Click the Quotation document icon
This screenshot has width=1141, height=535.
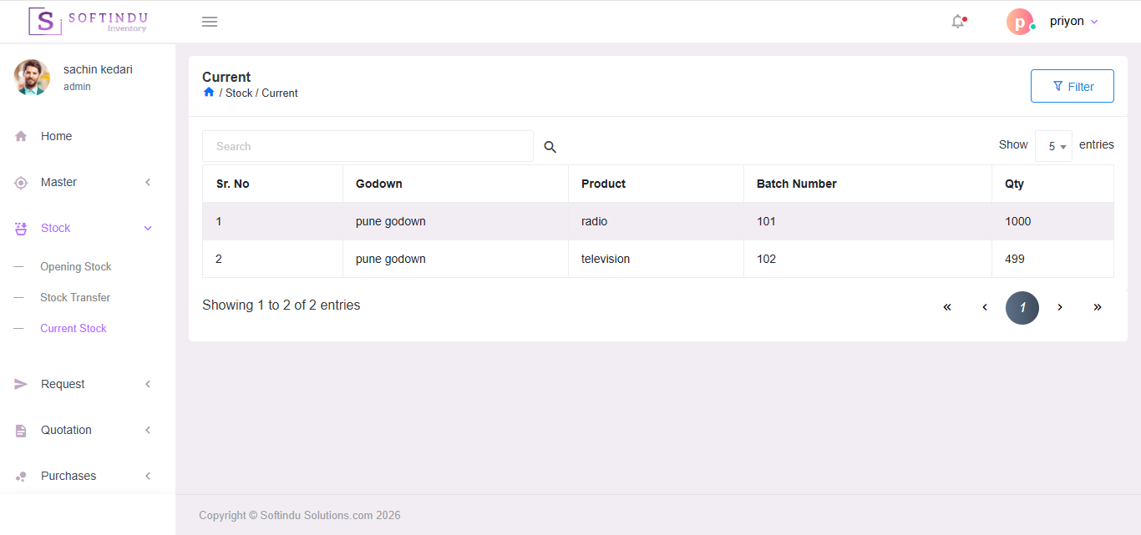click(20, 429)
